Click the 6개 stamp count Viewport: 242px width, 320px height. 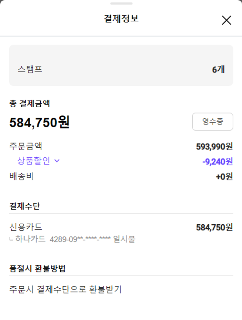click(x=218, y=69)
